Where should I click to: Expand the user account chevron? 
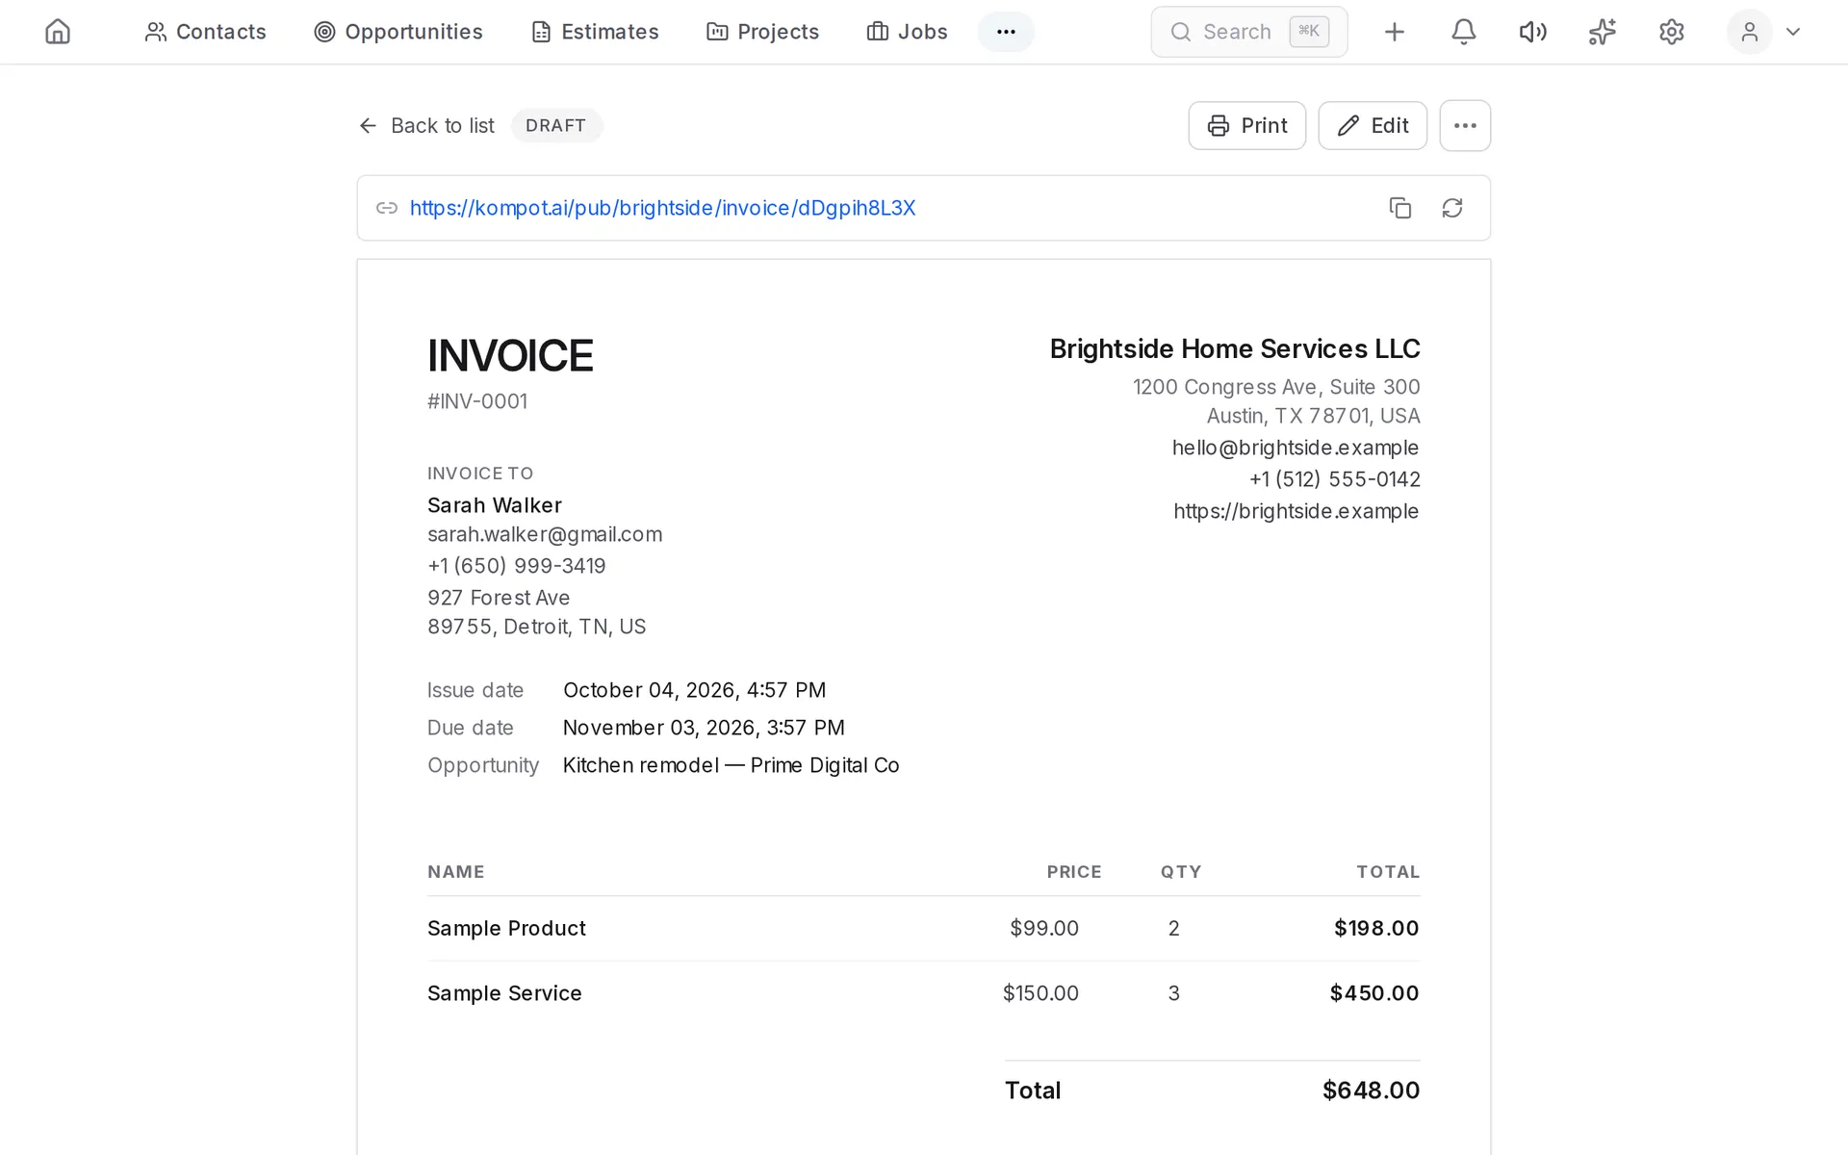(1792, 32)
